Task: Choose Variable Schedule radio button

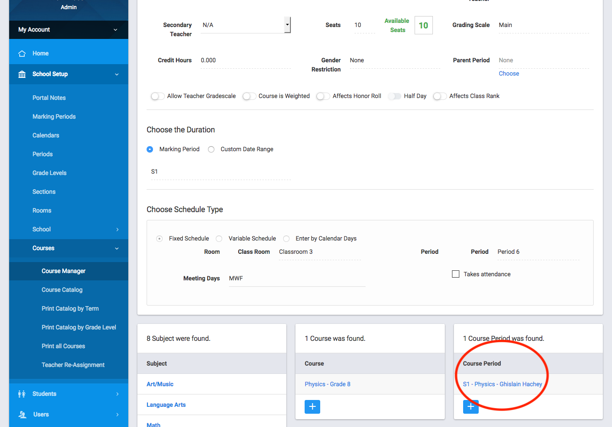Action: coord(219,239)
